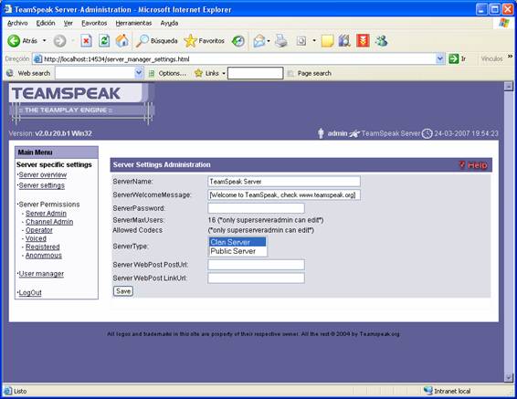Click the Web search globe icon
Image resolution: width=517 pixels, height=399 pixels.
click(10, 73)
